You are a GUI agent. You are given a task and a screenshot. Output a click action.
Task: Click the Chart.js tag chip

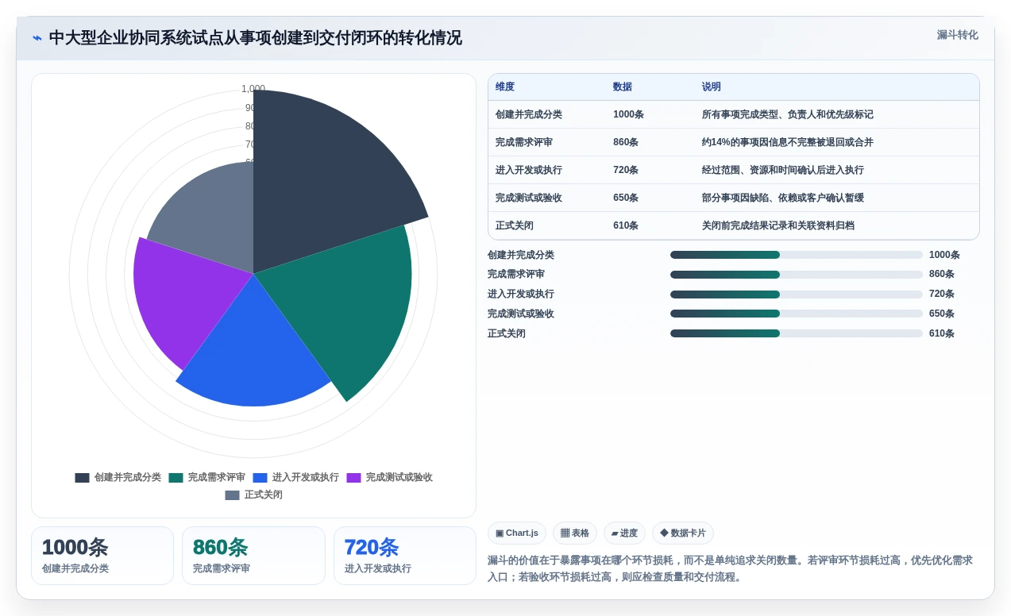click(517, 533)
